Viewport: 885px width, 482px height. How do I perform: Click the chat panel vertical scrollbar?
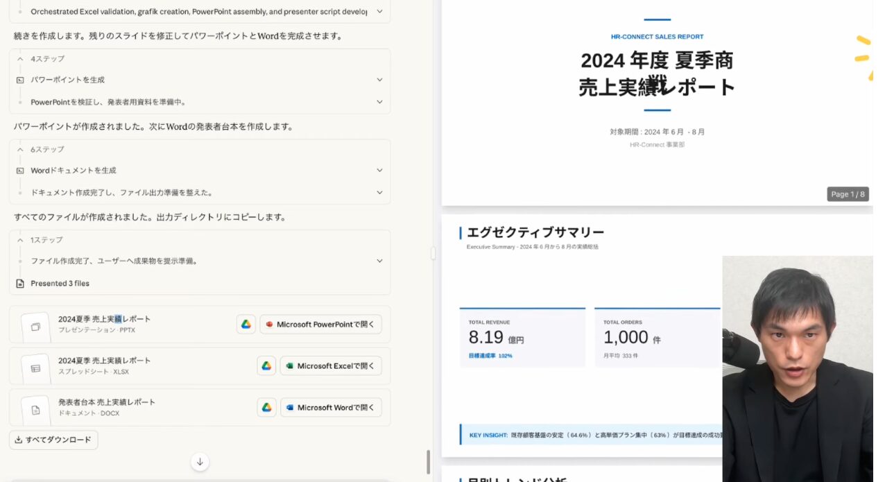click(x=428, y=461)
